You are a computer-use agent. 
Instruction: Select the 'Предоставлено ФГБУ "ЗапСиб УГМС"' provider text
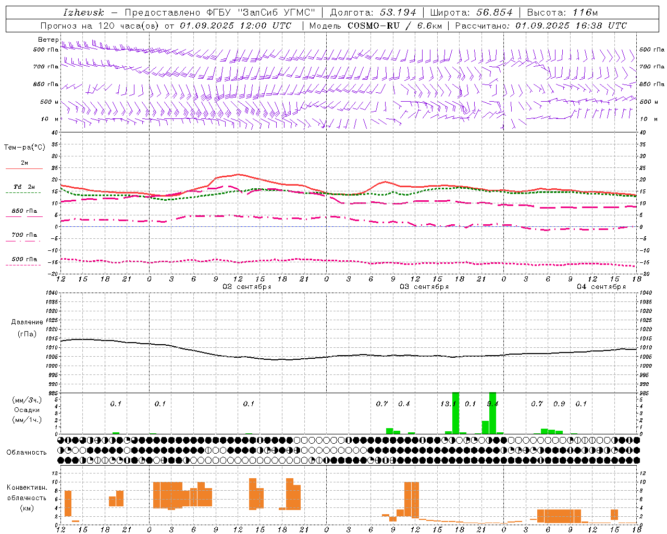tap(220, 13)
